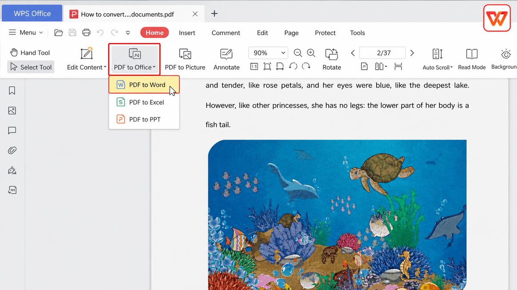
Task: Expand the Auto Scroll dropdown arrow
Action: tap(452, 67)
